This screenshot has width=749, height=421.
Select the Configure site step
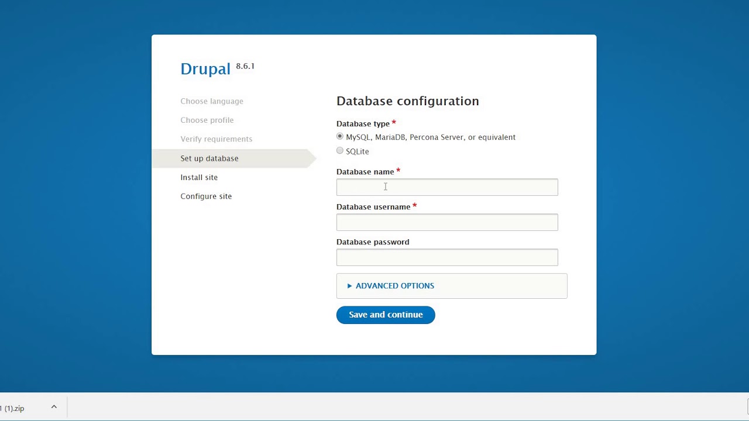click(x=206, y=196)
